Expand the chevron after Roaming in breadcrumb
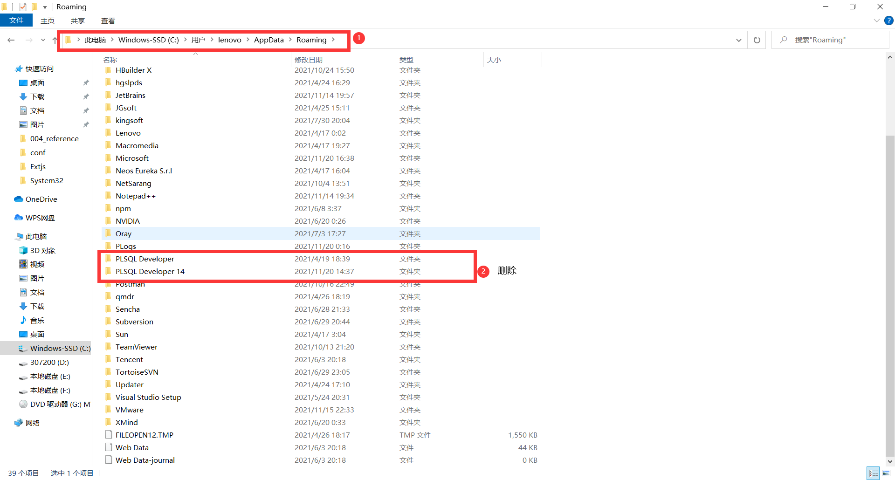The image size is (895, 480). (333, 40)
